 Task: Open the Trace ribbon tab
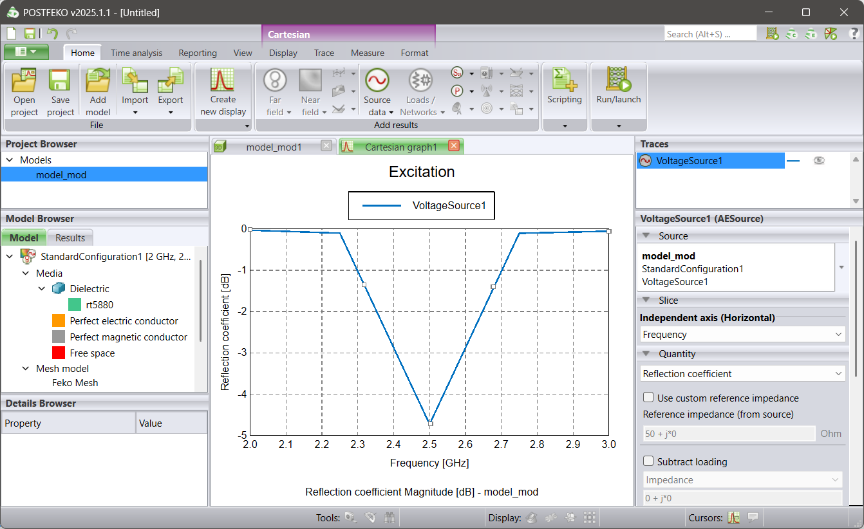pos(324,53)
